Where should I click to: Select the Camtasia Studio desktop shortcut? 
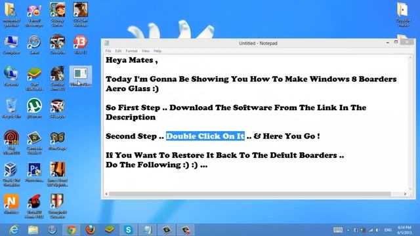pyautogui.click(x=34, y=143)
